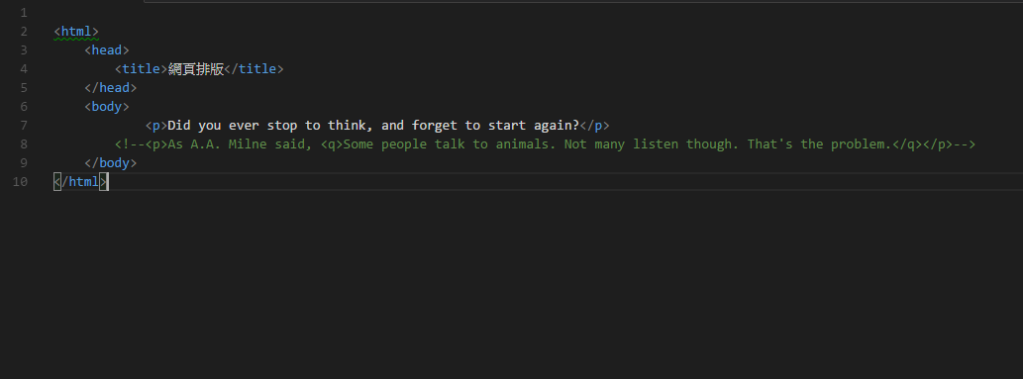
Task: Place cursor in opening html tag
Action: (76, 32)
